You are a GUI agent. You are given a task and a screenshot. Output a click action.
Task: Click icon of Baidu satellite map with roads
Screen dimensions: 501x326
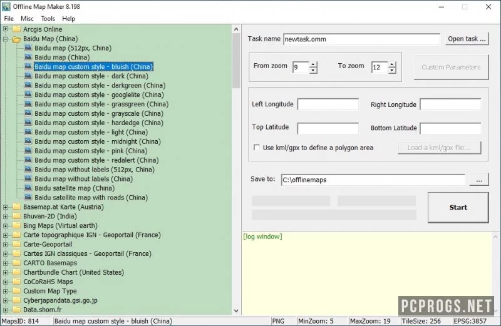(28, 197)
